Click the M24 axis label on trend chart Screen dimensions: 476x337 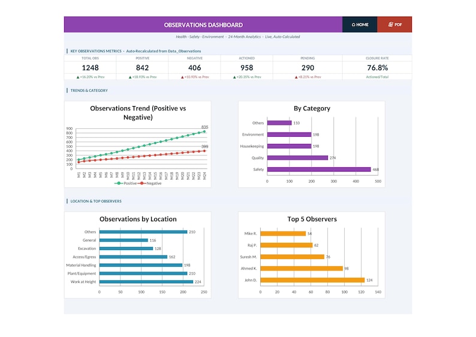pos(204,176)
